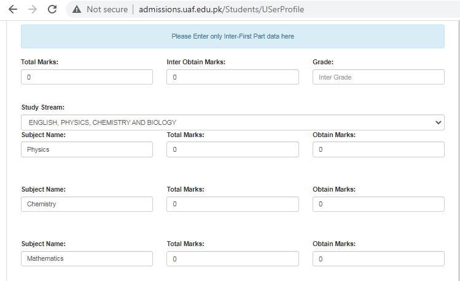Click Obtain Marks field for Chemistry

(x=378, y=204)
